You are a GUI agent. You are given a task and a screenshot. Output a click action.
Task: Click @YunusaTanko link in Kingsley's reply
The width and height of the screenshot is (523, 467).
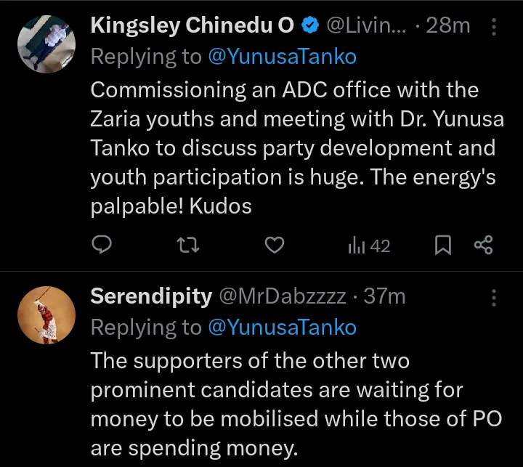(283, 57)
